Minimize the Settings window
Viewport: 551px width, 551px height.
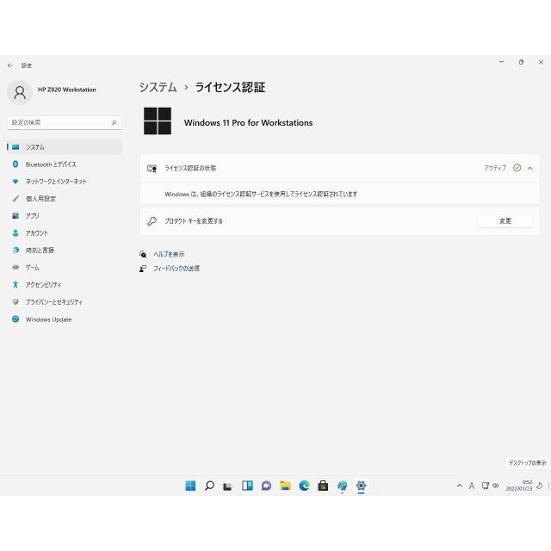501,62
